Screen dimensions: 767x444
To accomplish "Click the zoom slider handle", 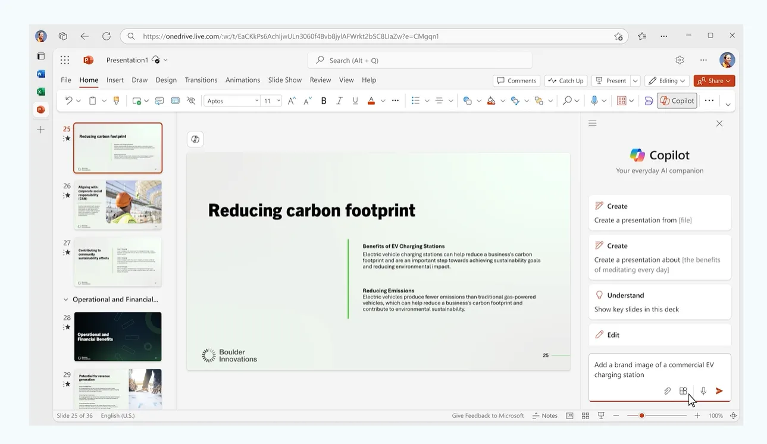I will pos(641,415).
